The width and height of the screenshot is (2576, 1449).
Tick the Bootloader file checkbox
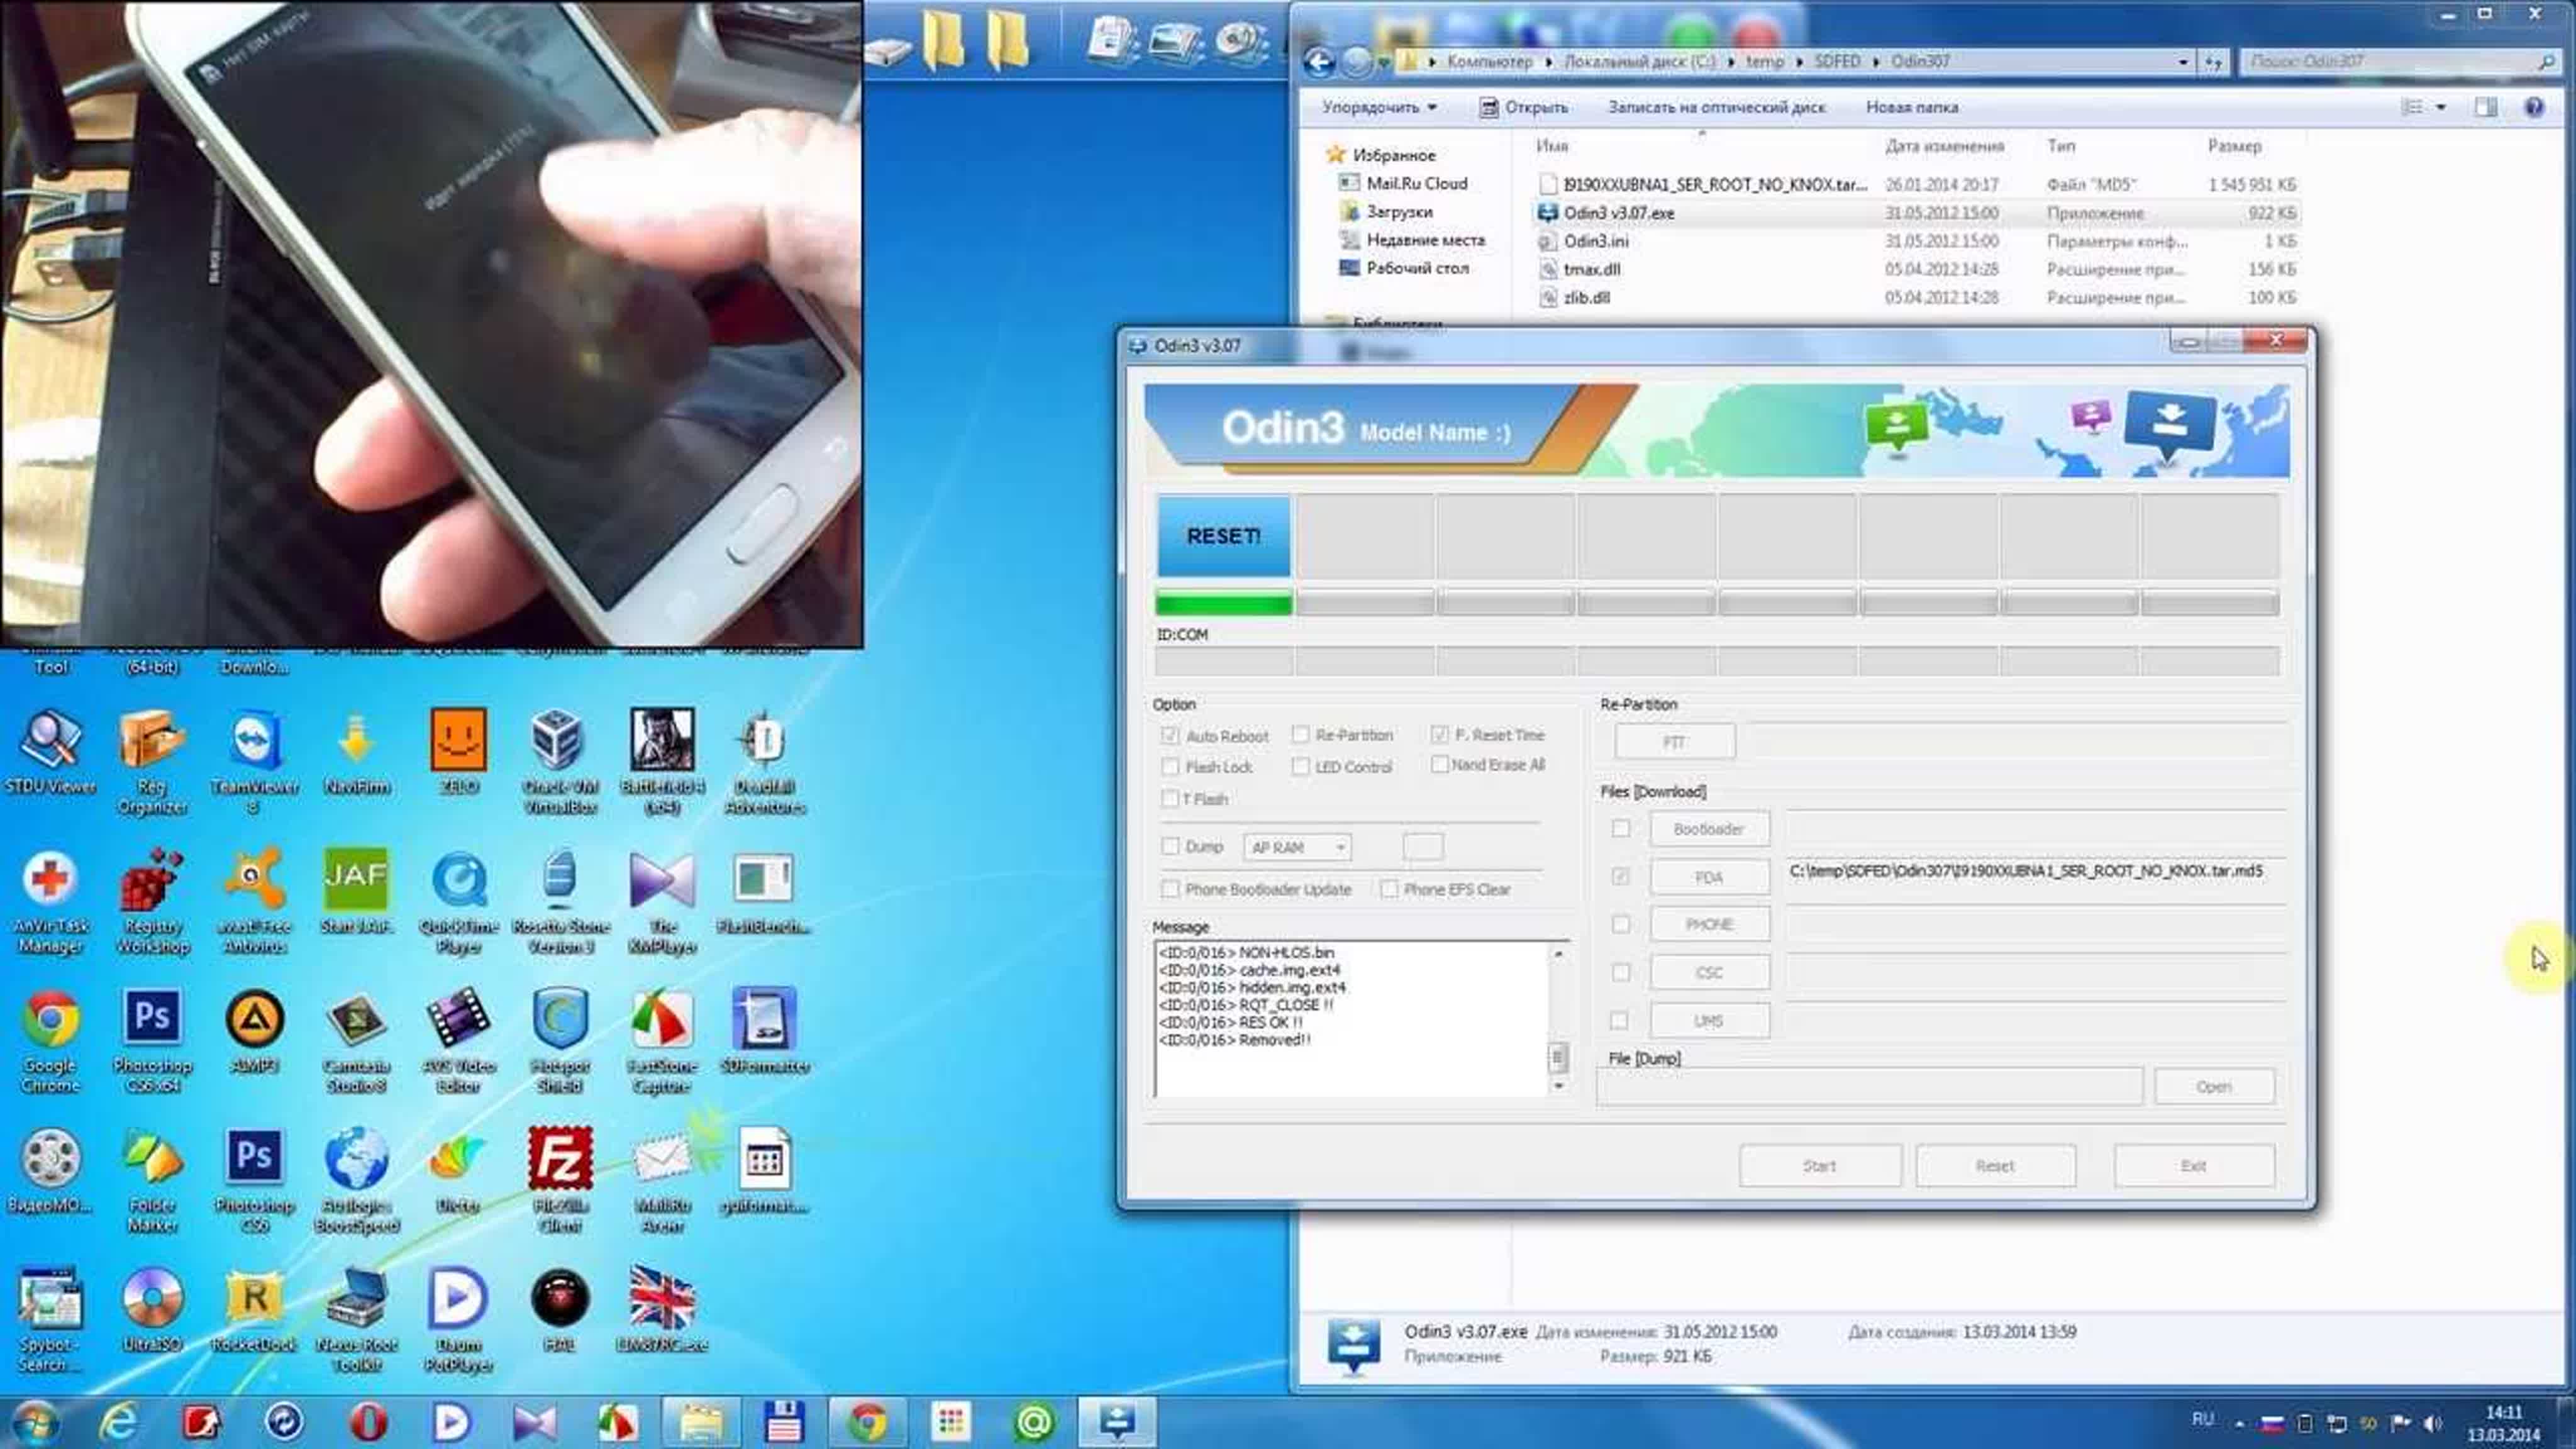1621,829
